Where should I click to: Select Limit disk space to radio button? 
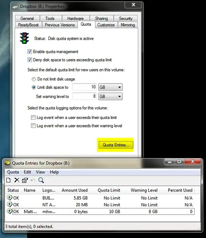coord(34,87)
